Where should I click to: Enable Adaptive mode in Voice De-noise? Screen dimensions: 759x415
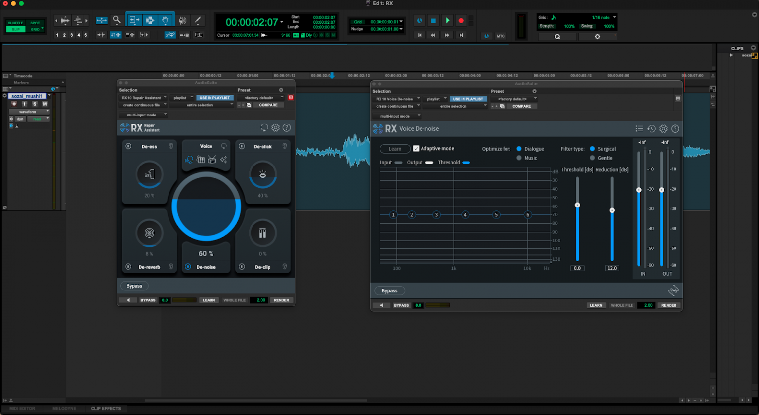click(416, 148)
